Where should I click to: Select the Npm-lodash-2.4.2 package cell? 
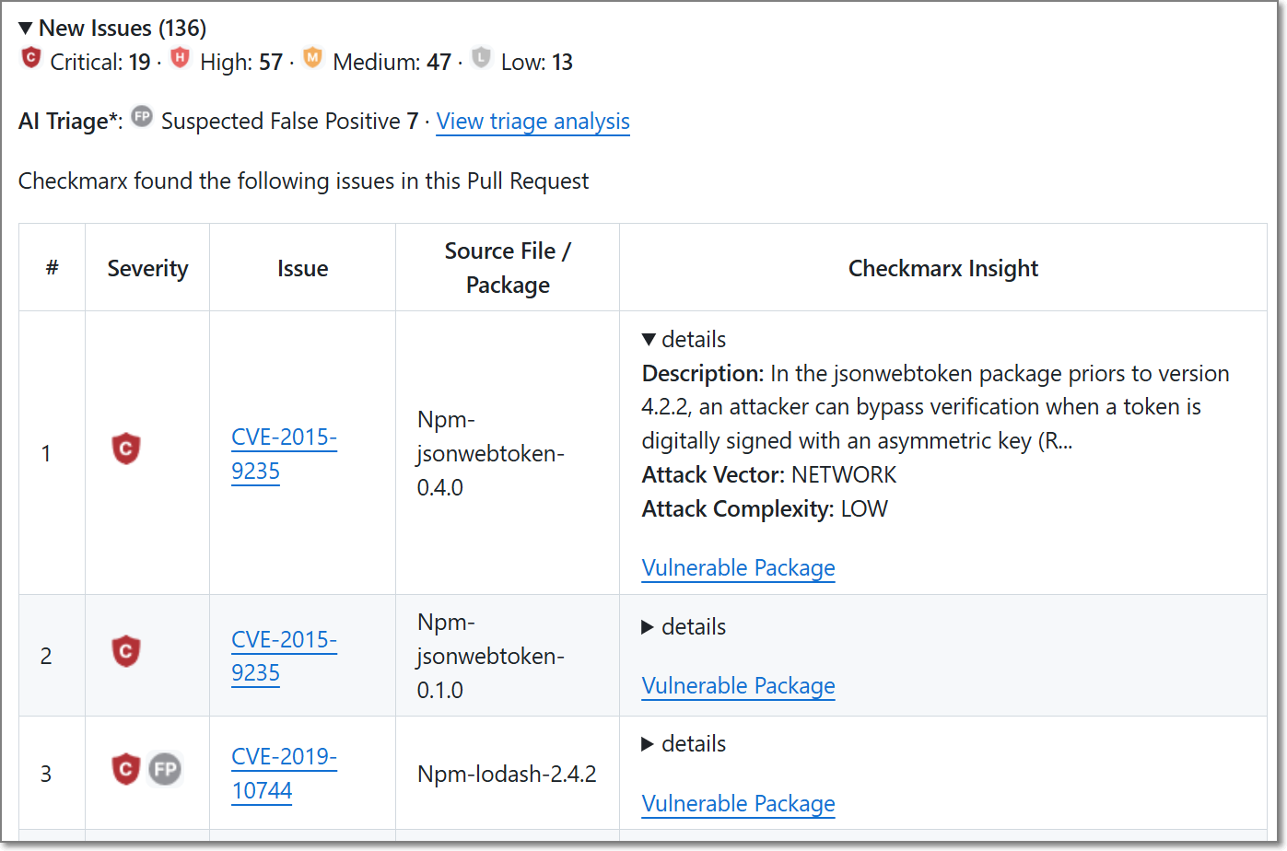(x=508, y=774)
